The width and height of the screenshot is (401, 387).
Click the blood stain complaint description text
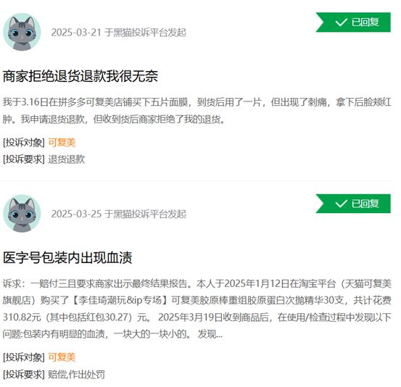197,309
